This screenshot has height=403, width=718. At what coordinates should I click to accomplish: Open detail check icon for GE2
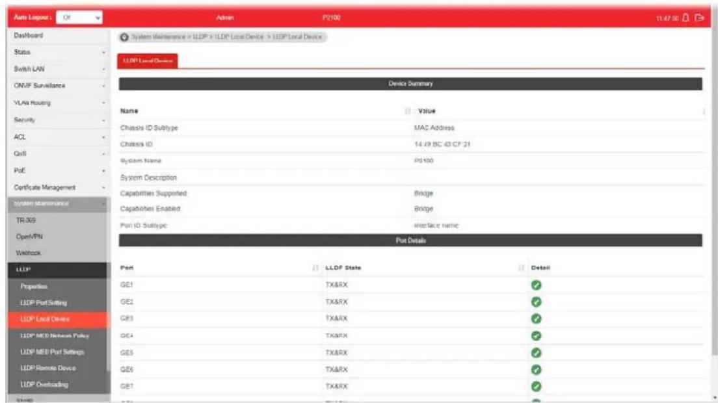tap(536, 302)
